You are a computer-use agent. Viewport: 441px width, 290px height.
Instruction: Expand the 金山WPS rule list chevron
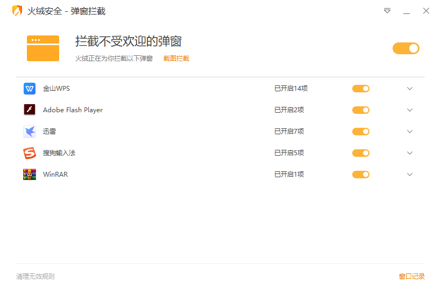click(x=410, y=89)
